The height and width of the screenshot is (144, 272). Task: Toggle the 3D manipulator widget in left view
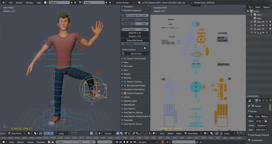46,134
